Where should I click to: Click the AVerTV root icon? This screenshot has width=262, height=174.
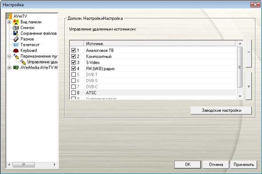click(x=9, y=16)
